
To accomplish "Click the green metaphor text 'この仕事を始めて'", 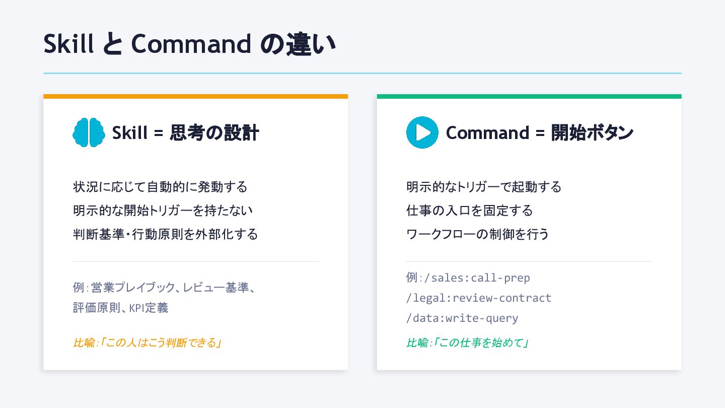I will pyautogui.click(x=480, y=343).
